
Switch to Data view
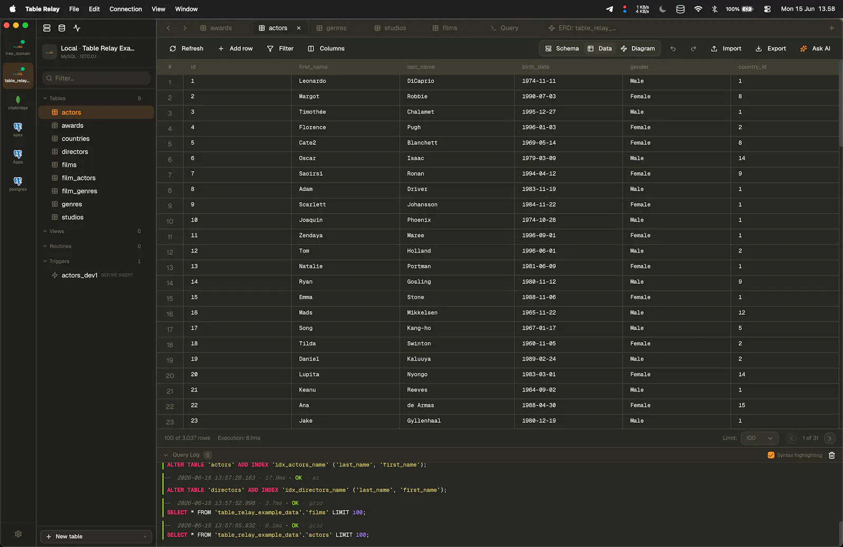pos(600,48)
